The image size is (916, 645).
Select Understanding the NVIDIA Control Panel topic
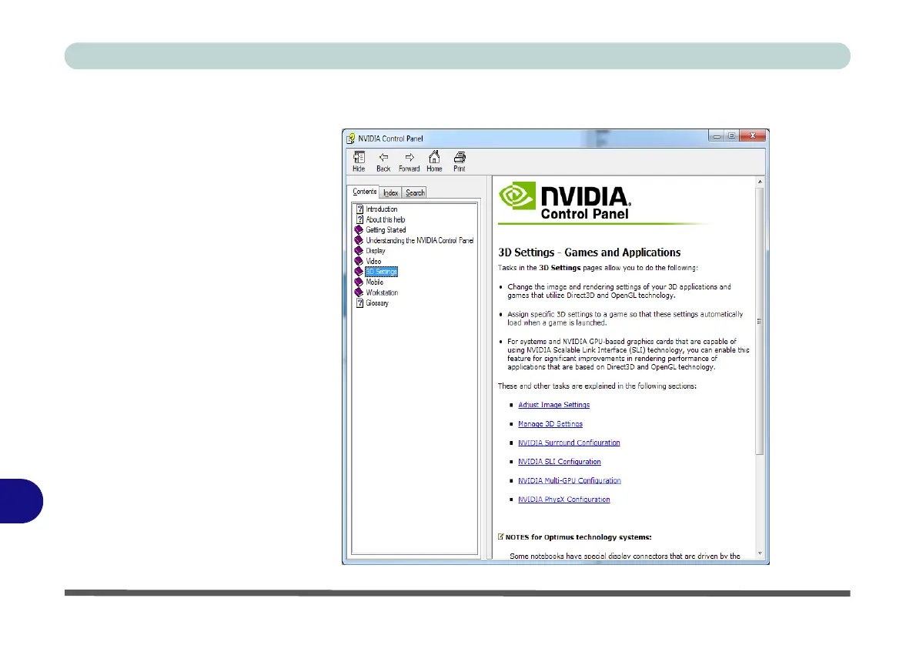pos(420,241)
